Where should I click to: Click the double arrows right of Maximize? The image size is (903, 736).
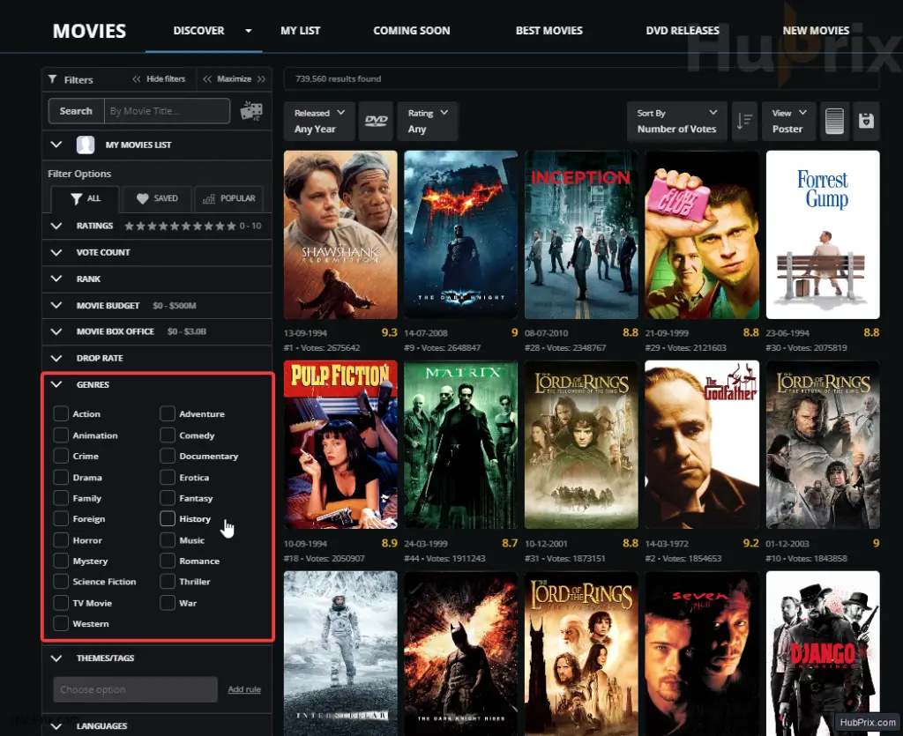(261, 79)
